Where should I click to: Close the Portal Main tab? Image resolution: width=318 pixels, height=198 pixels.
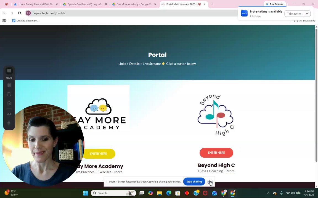pyautogui.click(x=205, y=4)
